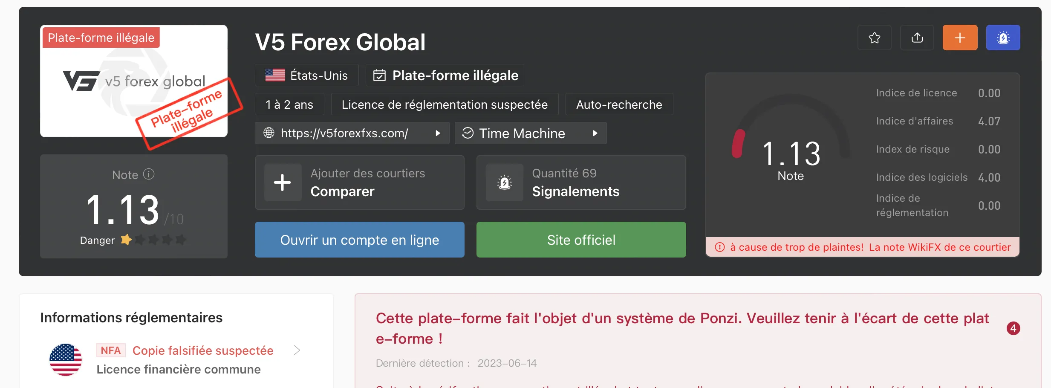1051x388 pixels.
Task: Click Copie falsifiée suspectée link
Action: coord(203,350)
